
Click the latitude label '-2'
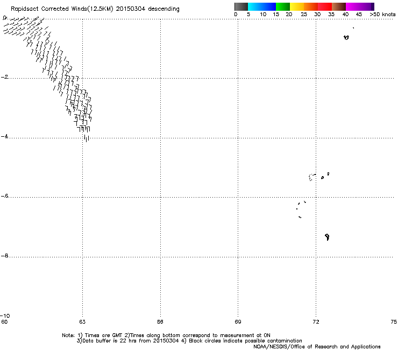click(4, 77)
